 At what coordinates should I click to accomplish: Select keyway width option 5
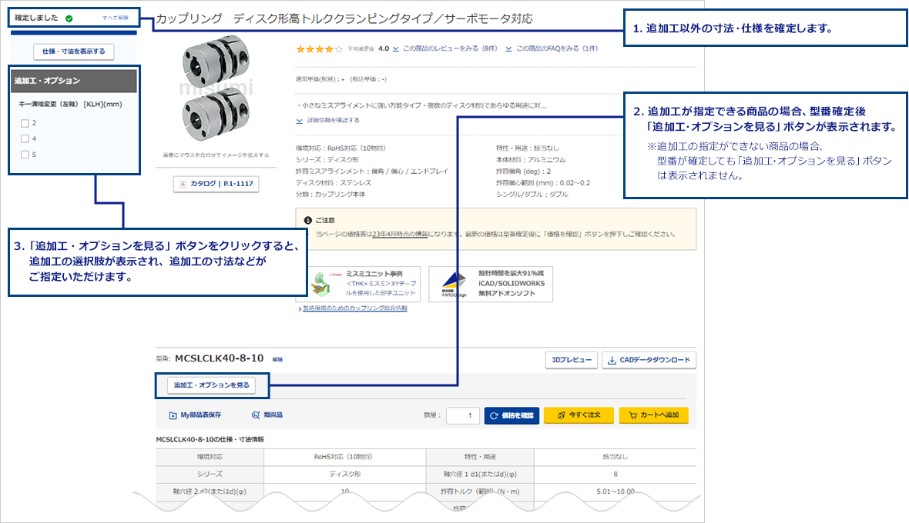pos(25,153)
